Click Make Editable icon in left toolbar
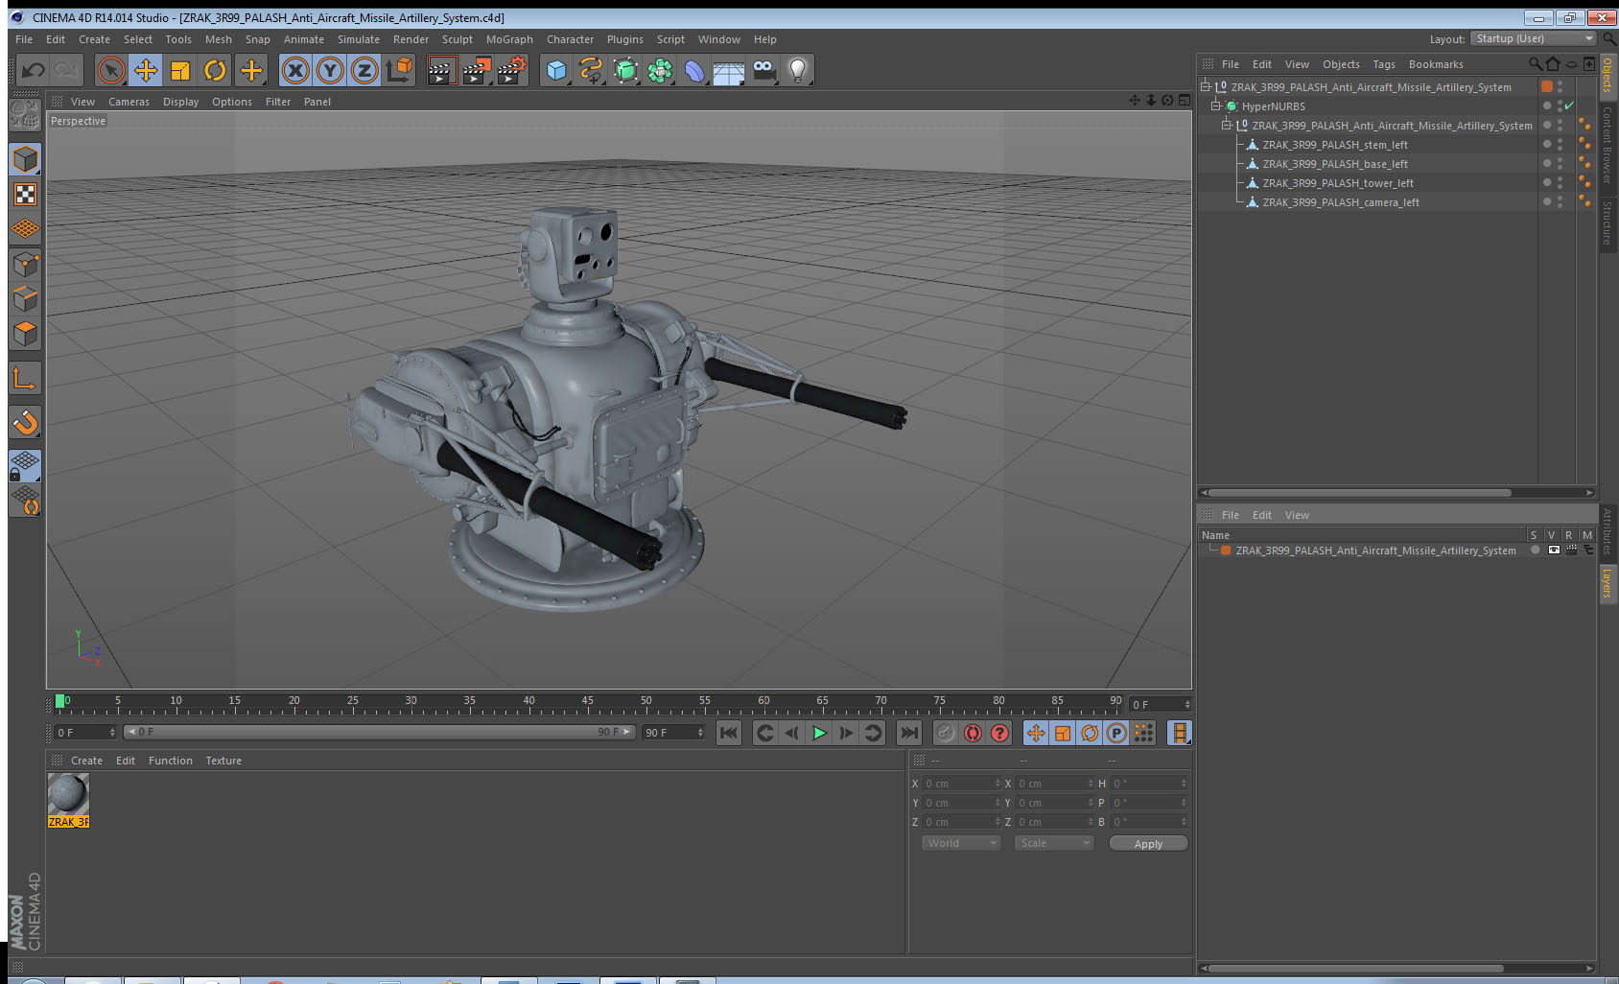 coord(25,115)
